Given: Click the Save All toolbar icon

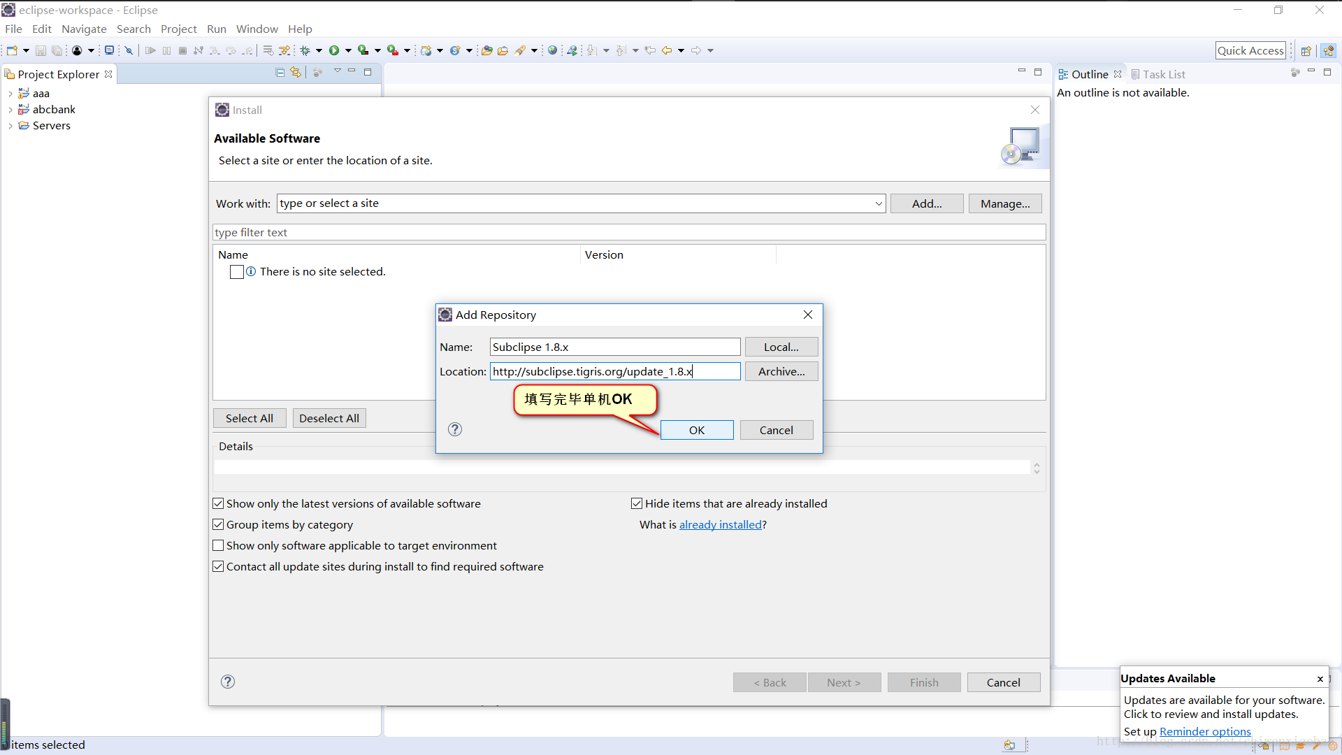Looking at the screenshot, I should (57, 50).
